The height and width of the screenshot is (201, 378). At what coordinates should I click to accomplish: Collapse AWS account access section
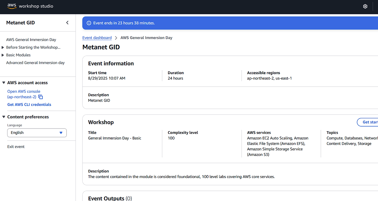click(x=4, y=83)
